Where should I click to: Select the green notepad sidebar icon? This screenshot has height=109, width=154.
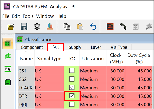8,82
